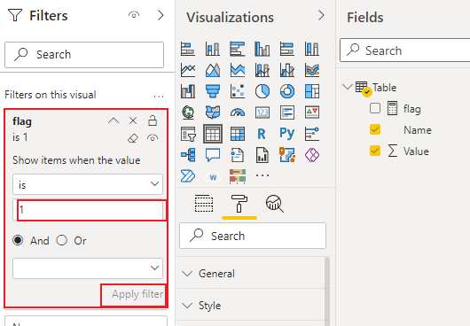The height and width of the screenshot is (326, 470).
Task: Toggle Filters pane visibility eye icon
Action: point(134,15)
